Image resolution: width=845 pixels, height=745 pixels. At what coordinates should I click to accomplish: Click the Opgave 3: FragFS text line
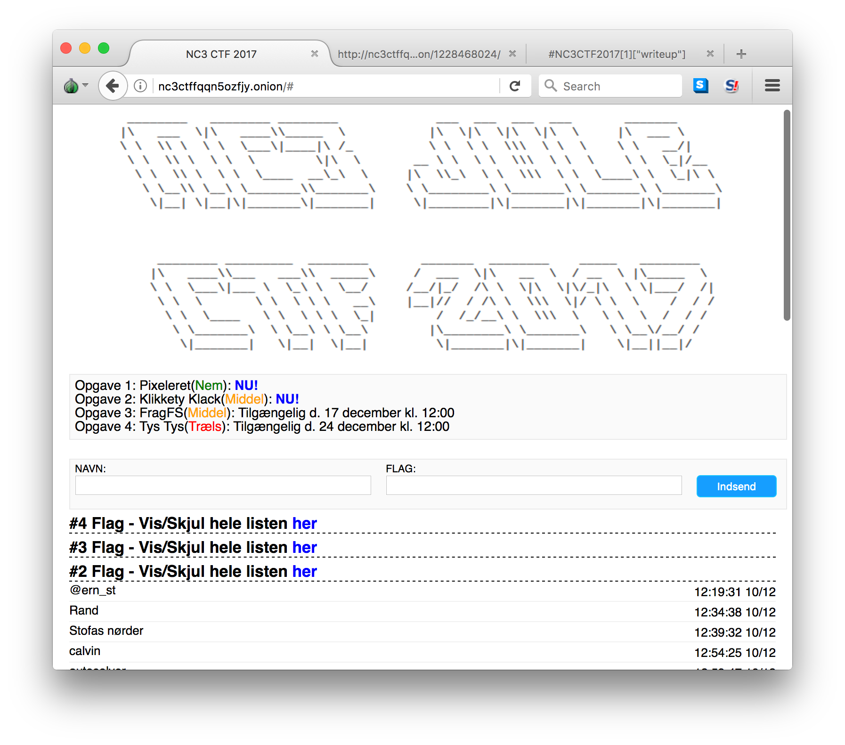pyautogui.click(x=264, y=413)
